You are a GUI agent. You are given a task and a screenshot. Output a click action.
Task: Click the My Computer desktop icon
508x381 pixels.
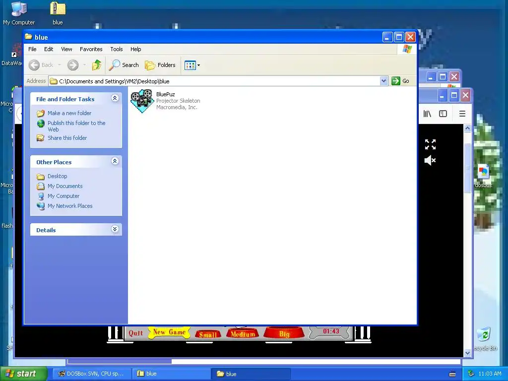[19, 13]
